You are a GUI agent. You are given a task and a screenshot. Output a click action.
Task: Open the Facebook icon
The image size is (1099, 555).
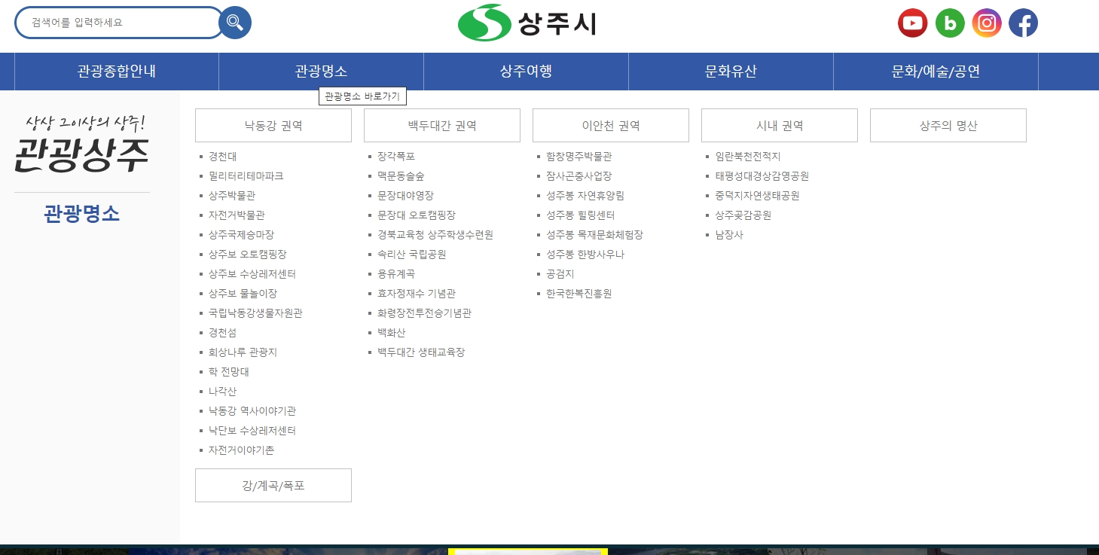1022,23
